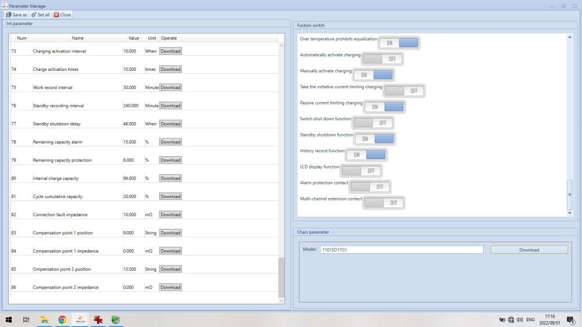Screen dimensions: 582x327
Task: Click Interval charge capacity value 96.000
Action: [130, 178]
